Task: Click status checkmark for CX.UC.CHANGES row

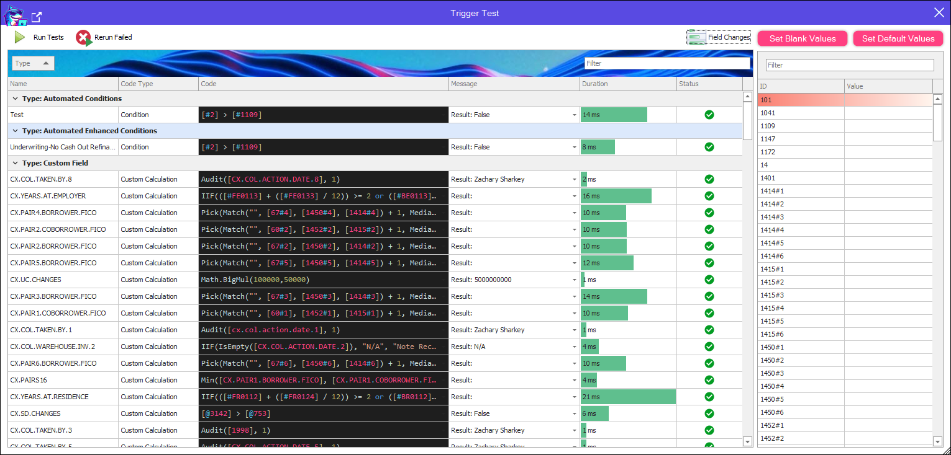Action: pyautogui.click(x=709, y=280)
